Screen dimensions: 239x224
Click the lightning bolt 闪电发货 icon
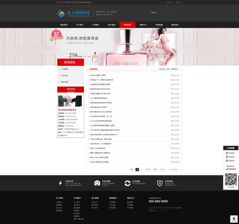(x=60, y=183)
